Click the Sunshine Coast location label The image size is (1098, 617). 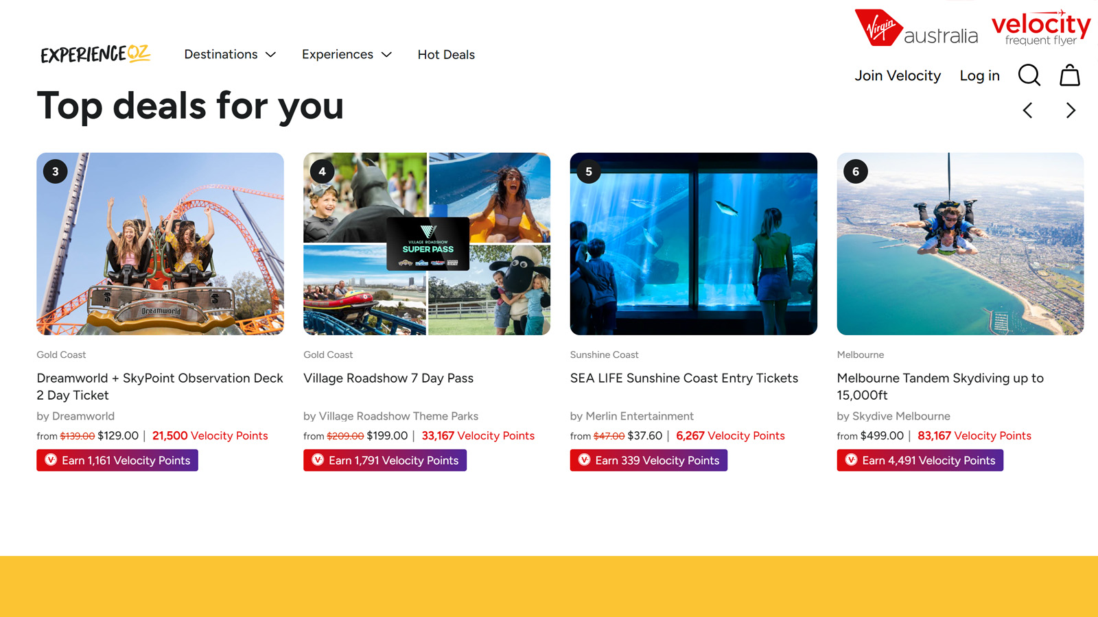(604, 355)
